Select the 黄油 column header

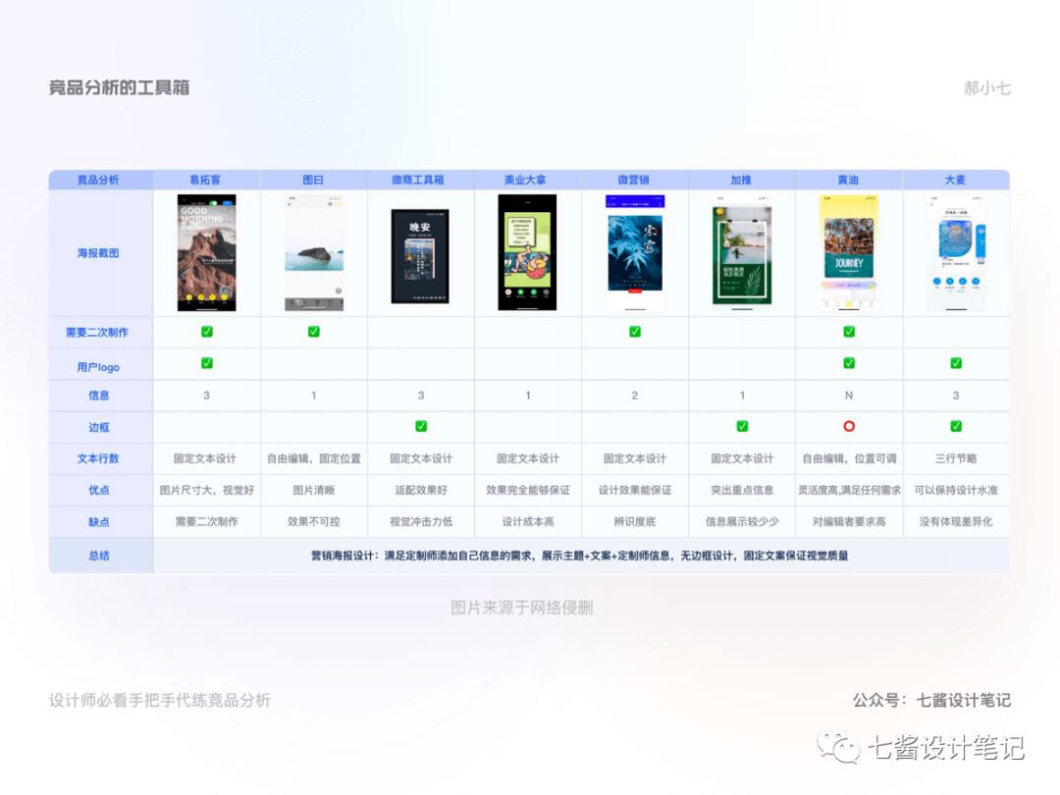coord(848,180)
